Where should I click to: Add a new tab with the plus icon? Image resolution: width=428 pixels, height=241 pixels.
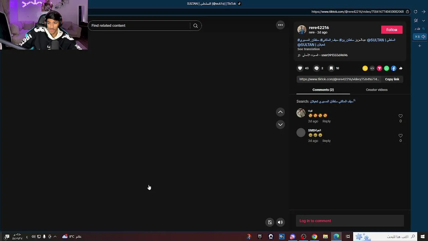point(420,46)
